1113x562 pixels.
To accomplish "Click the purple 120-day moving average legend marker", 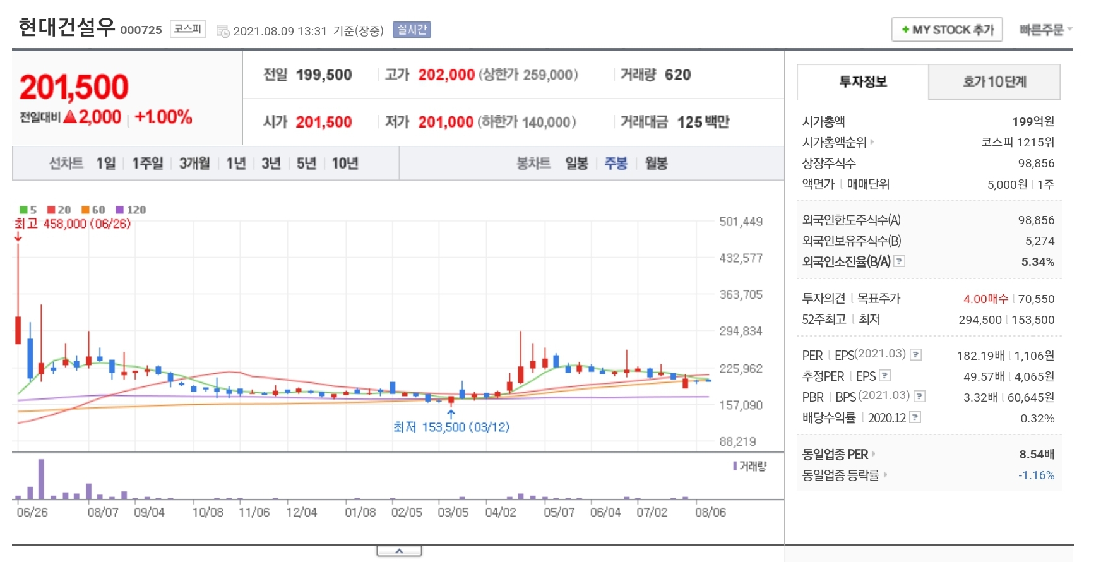I will click(x=120, y=210).
